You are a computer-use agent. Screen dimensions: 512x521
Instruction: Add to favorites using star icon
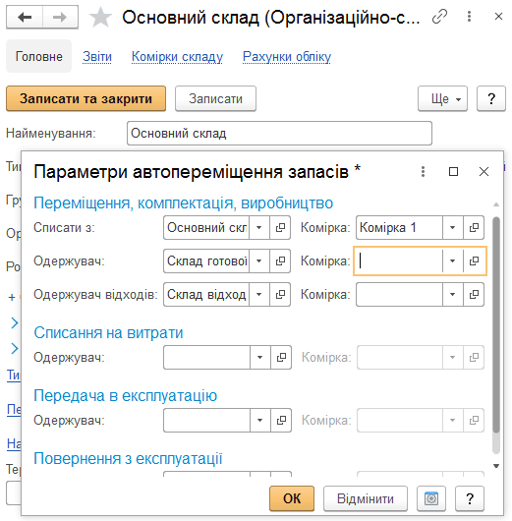coord(100,18)
